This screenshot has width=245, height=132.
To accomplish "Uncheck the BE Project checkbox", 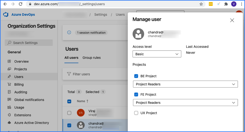I will tap(136, 76).
